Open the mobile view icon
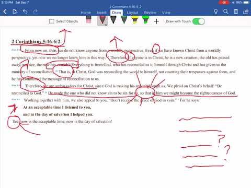251x188 pixels. click(236, 11)
